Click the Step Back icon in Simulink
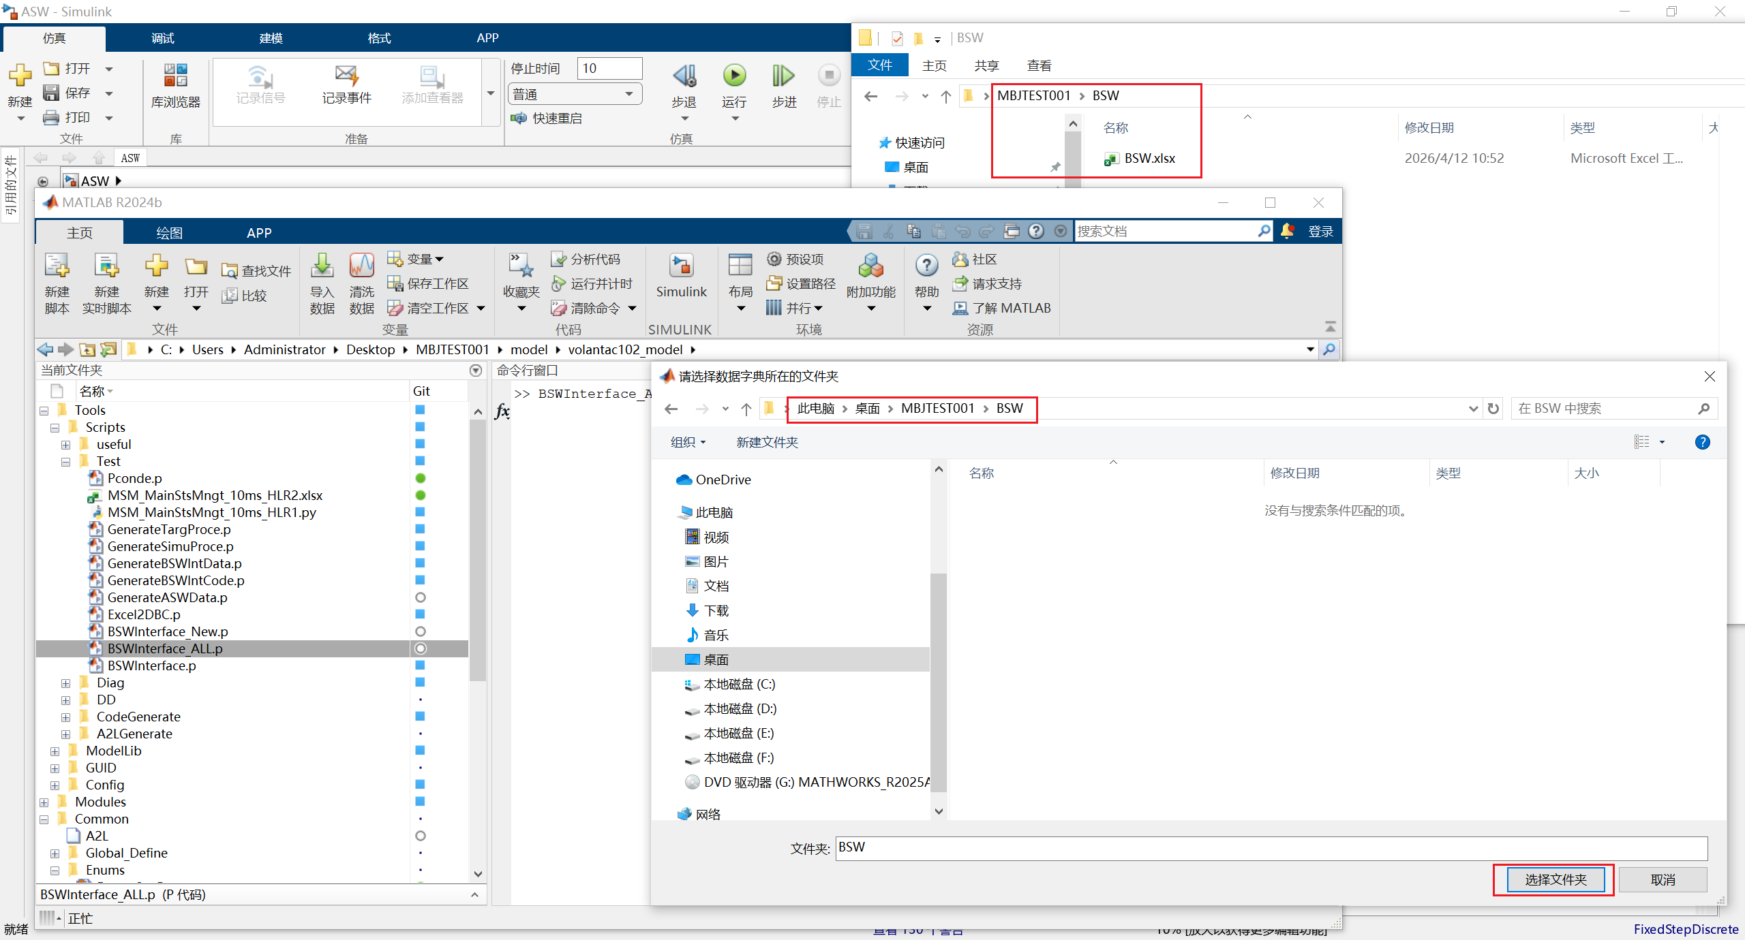 click(684, 76)
